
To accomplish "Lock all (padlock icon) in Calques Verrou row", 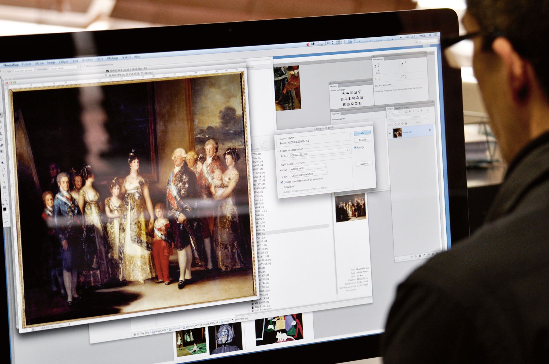I will [406, 123].
